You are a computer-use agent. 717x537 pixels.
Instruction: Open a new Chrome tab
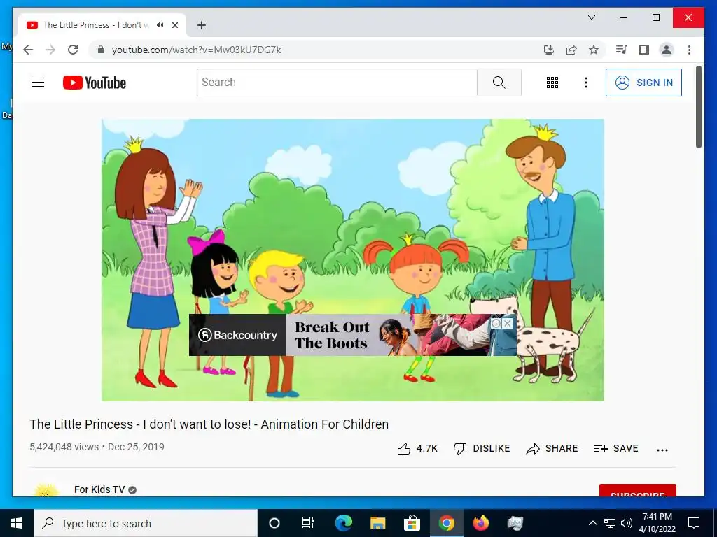201,25
